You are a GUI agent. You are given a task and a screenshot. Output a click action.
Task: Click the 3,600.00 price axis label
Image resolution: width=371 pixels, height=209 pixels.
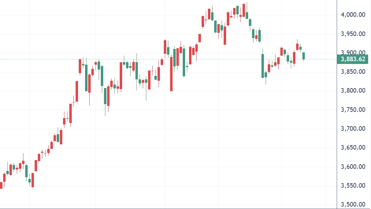353,167
